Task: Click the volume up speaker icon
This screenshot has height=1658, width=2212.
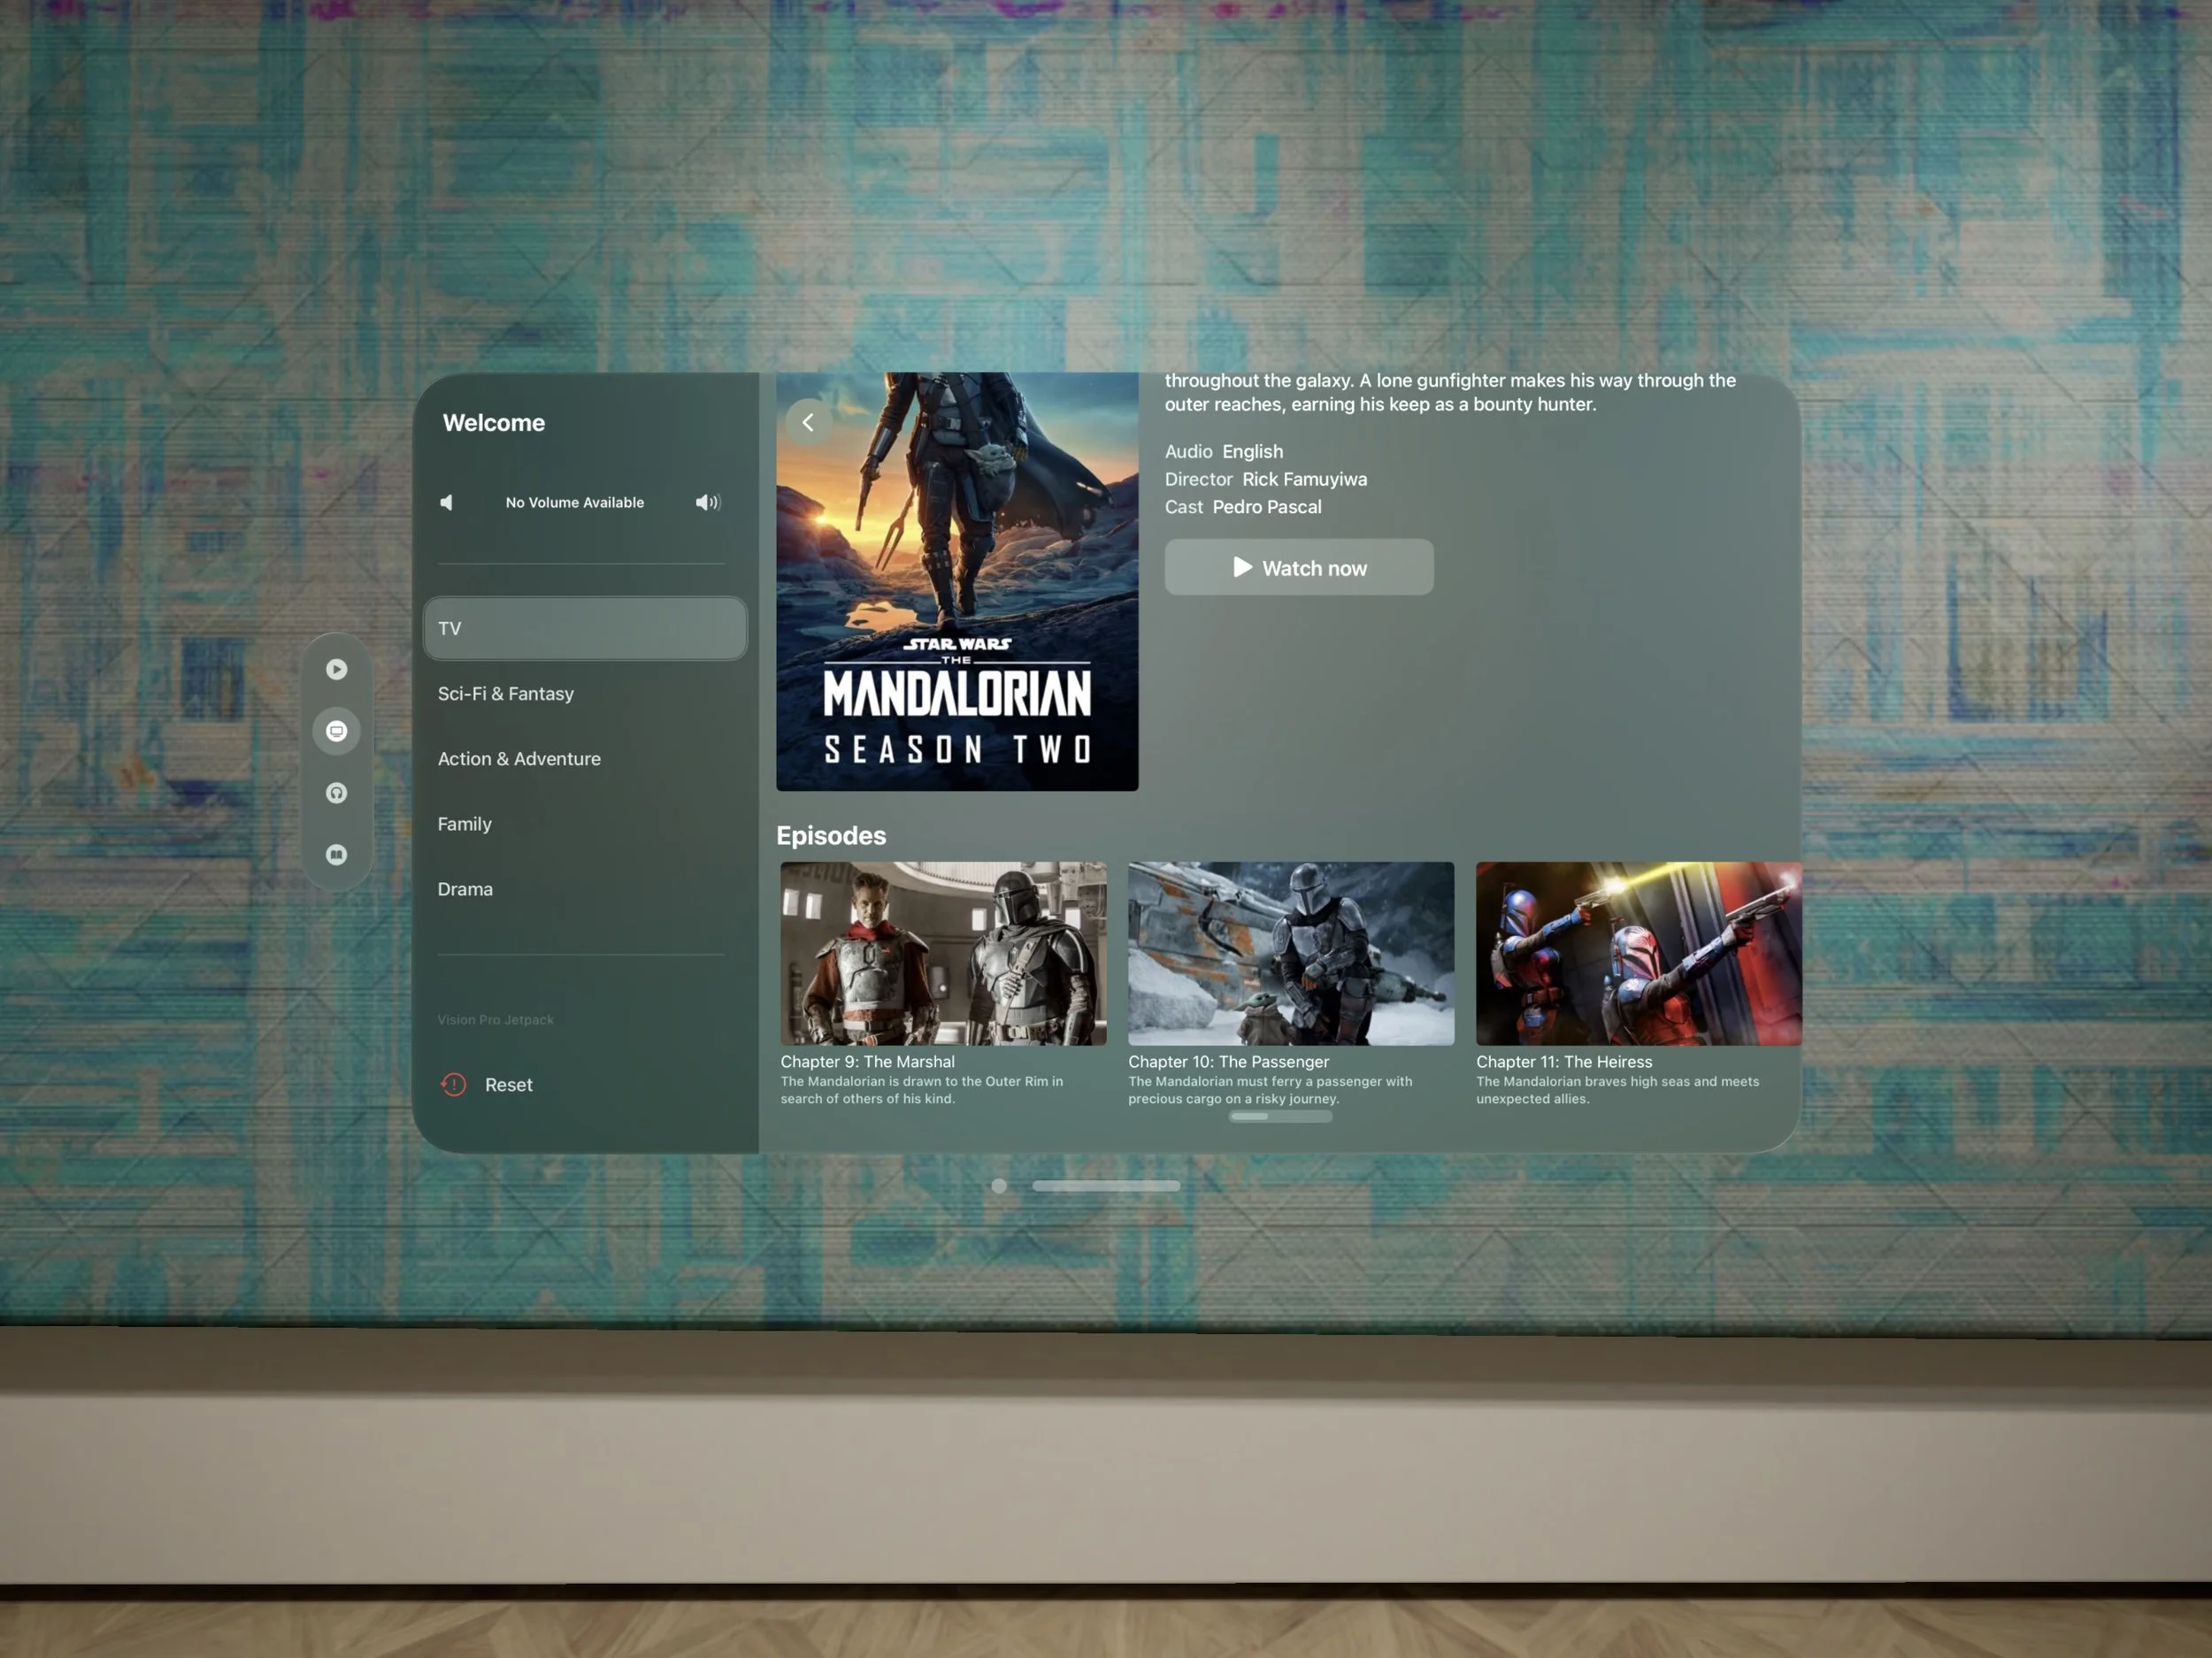Action: [707, 502]
